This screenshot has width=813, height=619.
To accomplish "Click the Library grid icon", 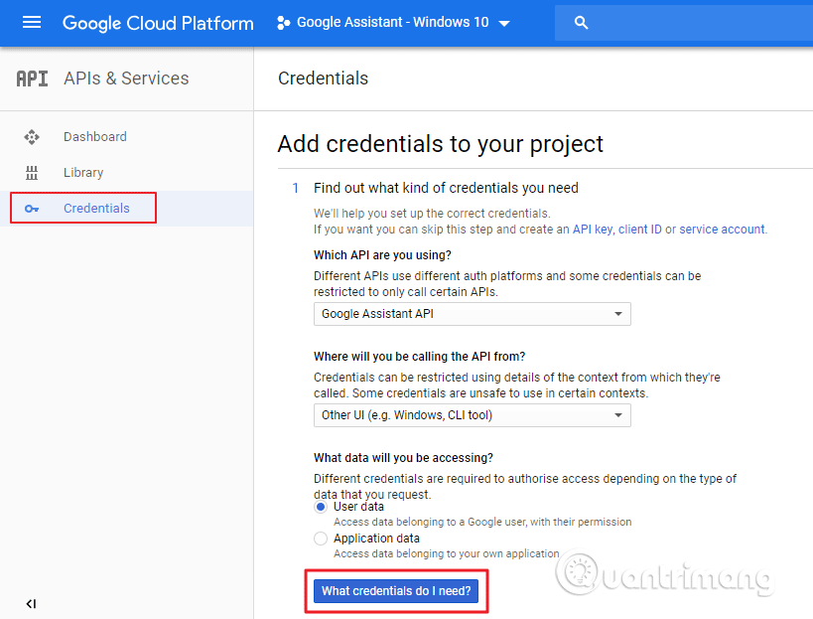I will [31, 172].
